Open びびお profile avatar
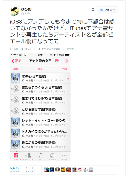This screenshot has height=176, width=129. pos(15,11)
